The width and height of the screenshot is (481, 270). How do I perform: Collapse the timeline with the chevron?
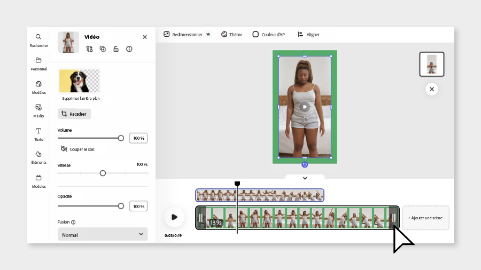tap(305, 178)
